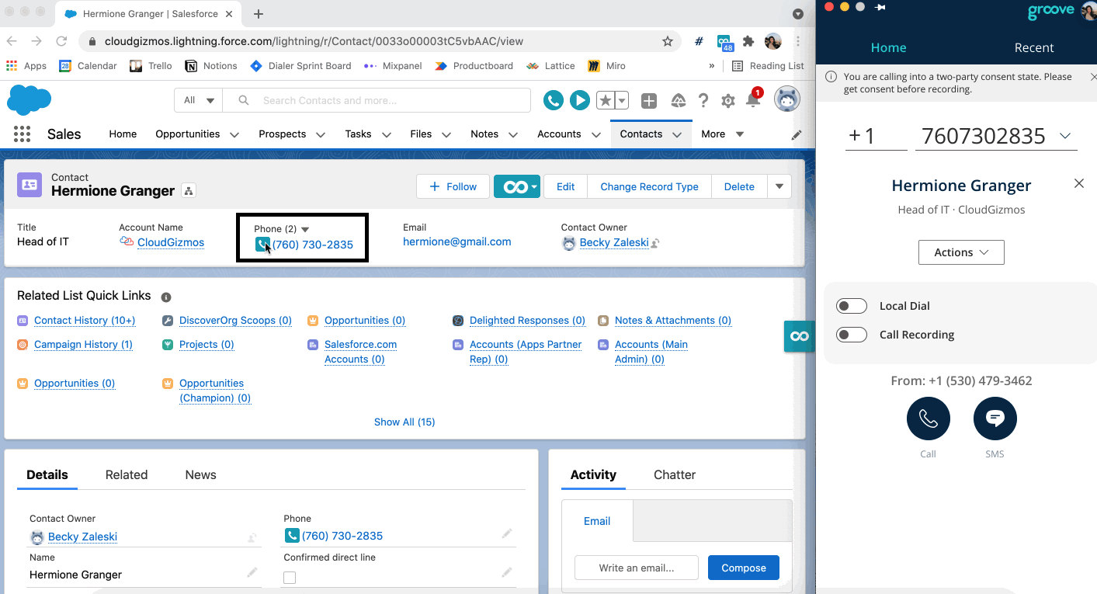The width and height of the screenshot is (1097, 594).
Task: Click the phone icon beside the Details tab phone number
Action: pyautogui.click(x=292, y=536)
